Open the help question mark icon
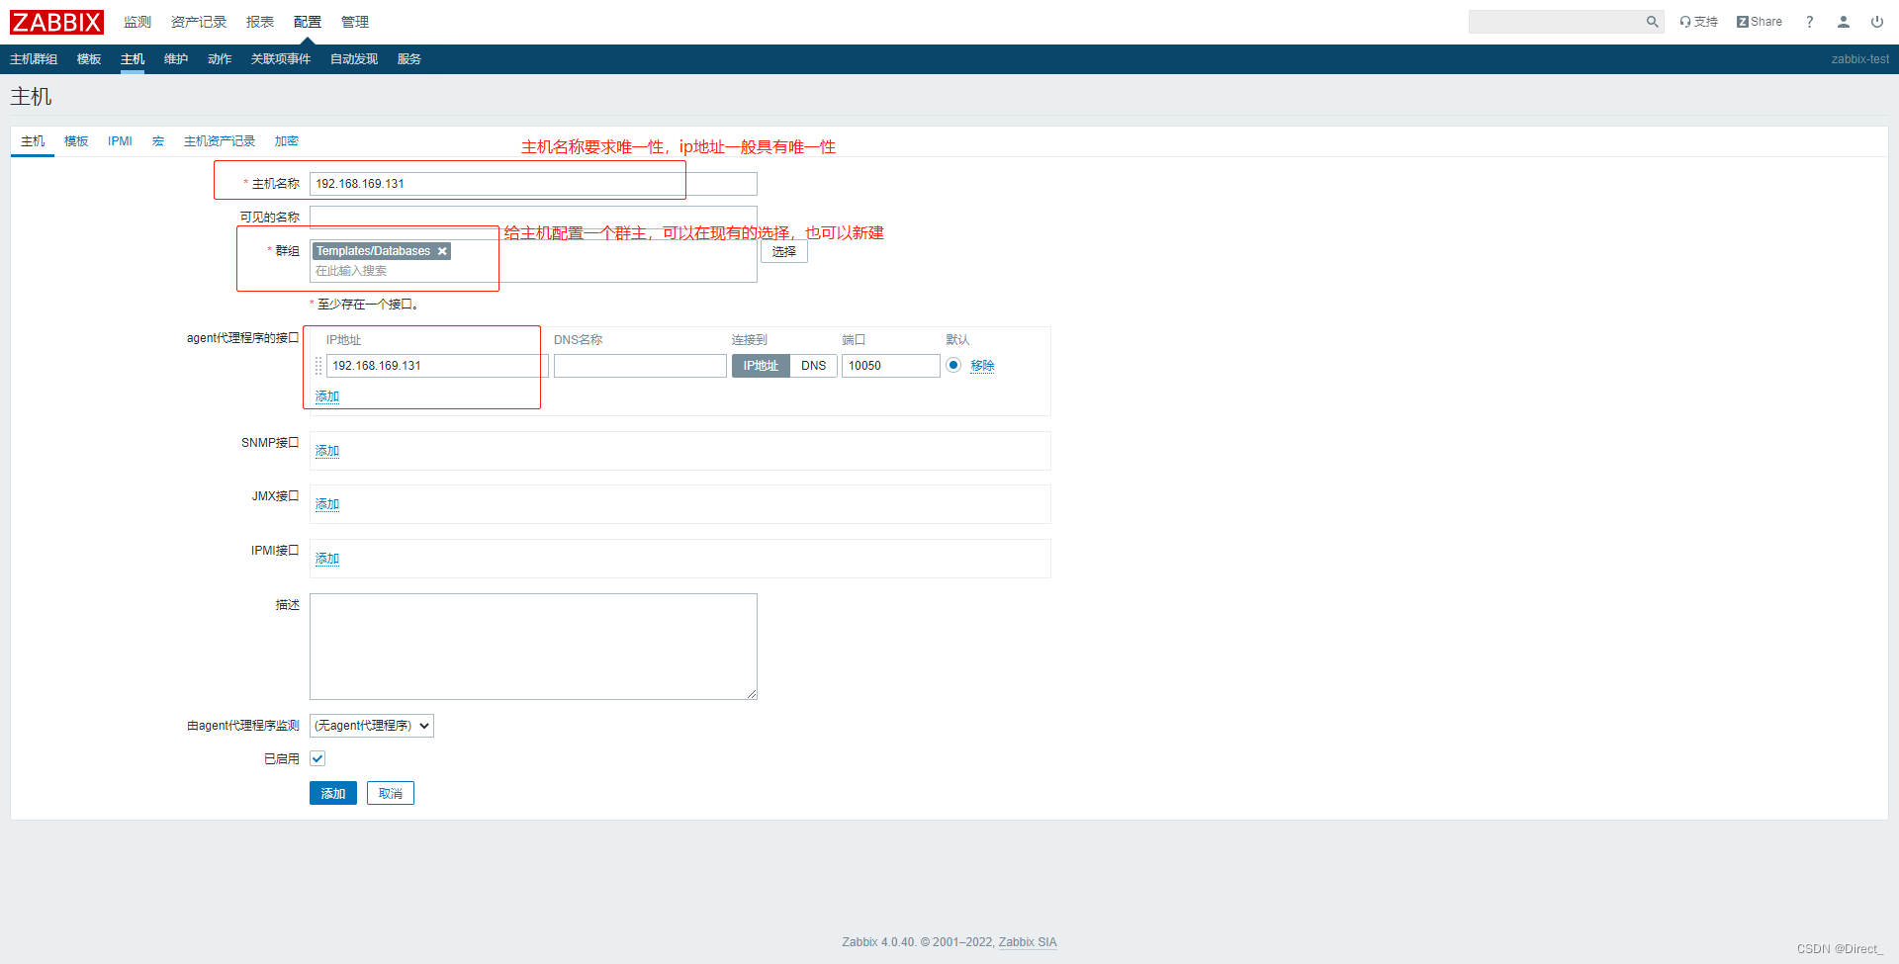Image resolution: width=1899 pixels, height=964 pixels. (x=1810, y=22)
